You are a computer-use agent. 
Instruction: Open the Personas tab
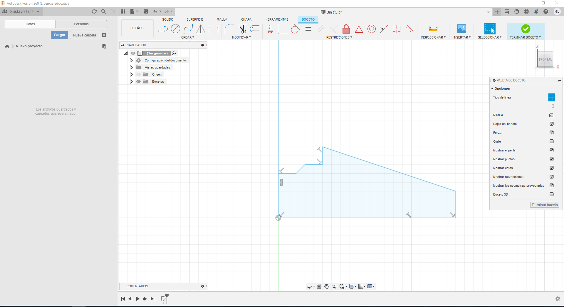click(x=81, y=24)
